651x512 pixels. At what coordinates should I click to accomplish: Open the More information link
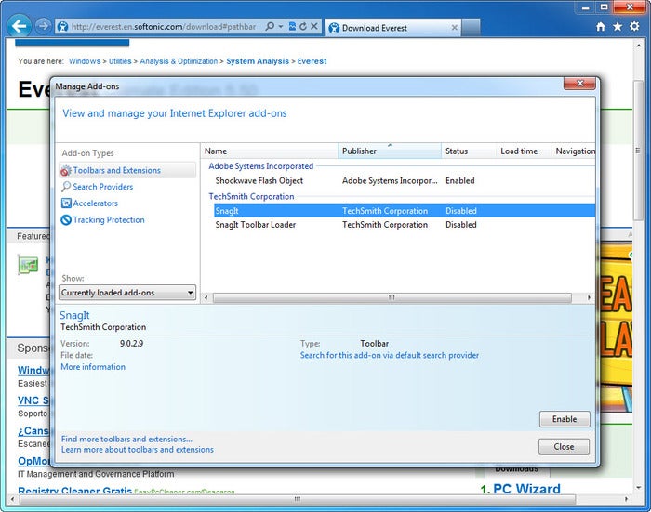point(93,367)
